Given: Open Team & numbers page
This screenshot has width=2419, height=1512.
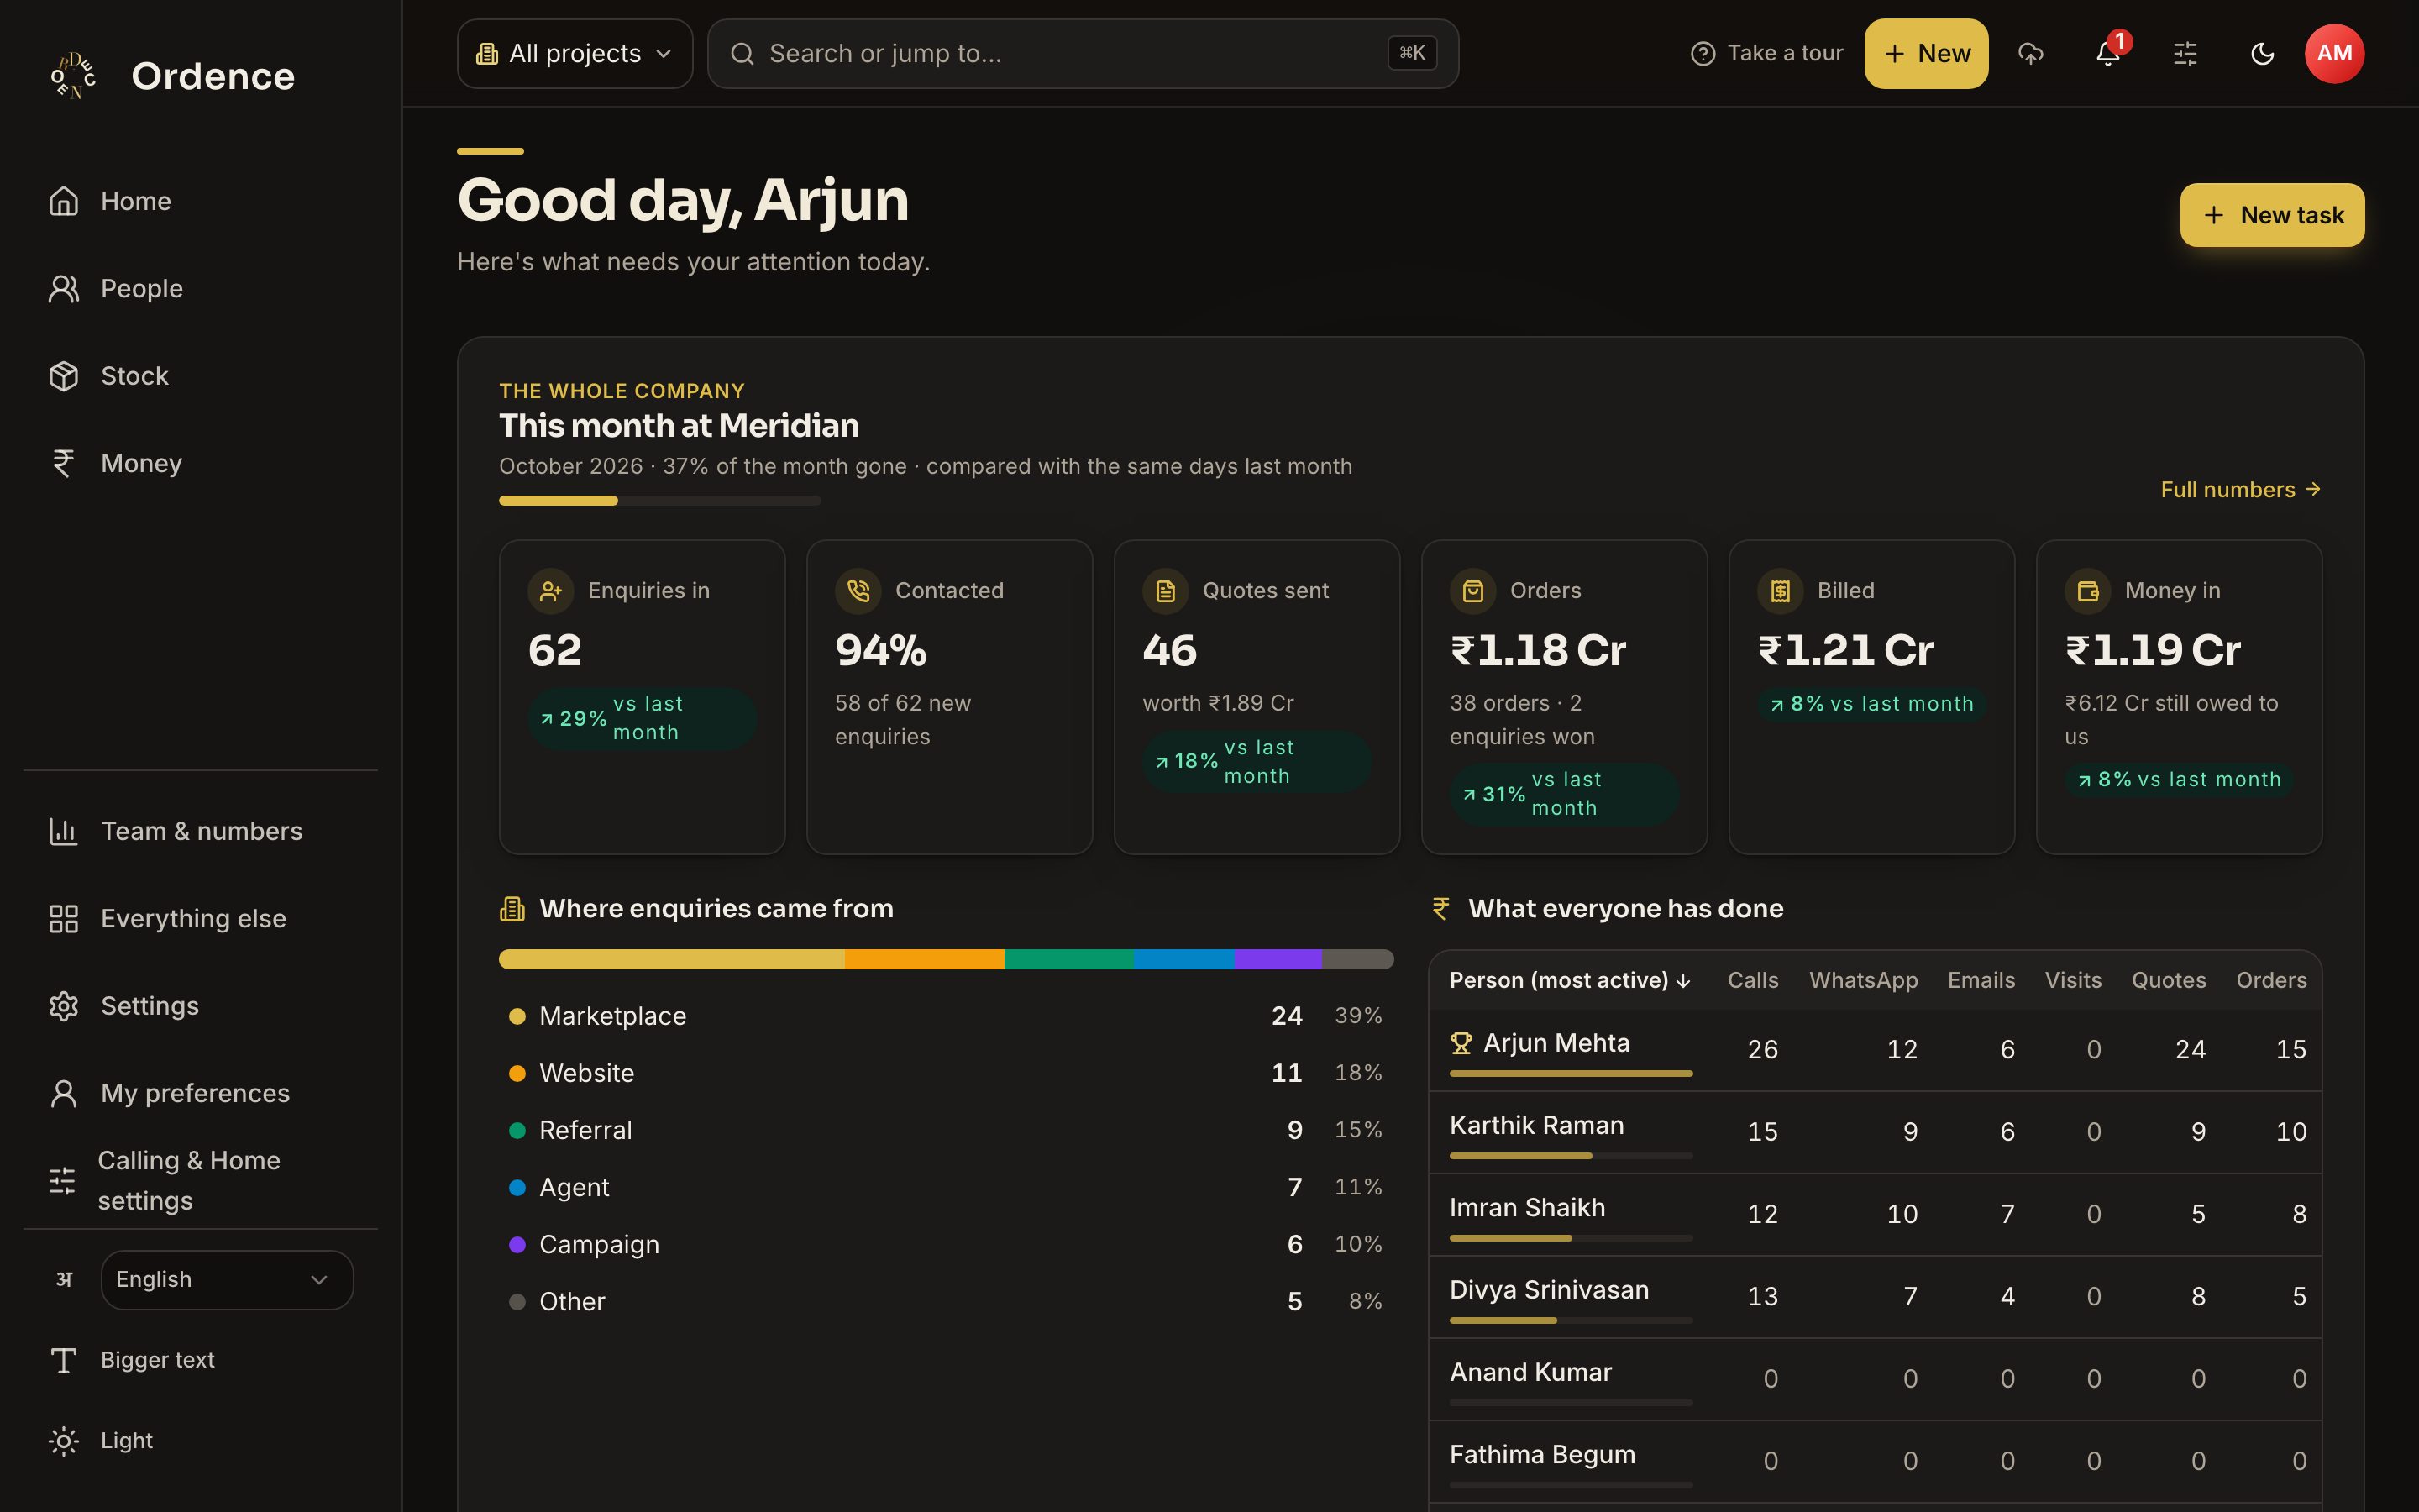Looking at the screenshot, I should [200, 831].
